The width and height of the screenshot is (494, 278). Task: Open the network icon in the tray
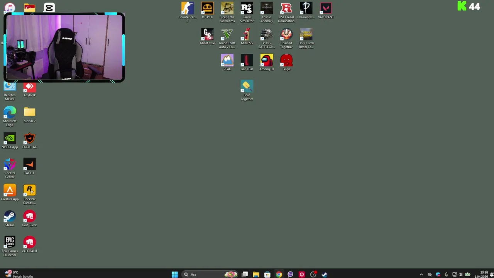454,275
